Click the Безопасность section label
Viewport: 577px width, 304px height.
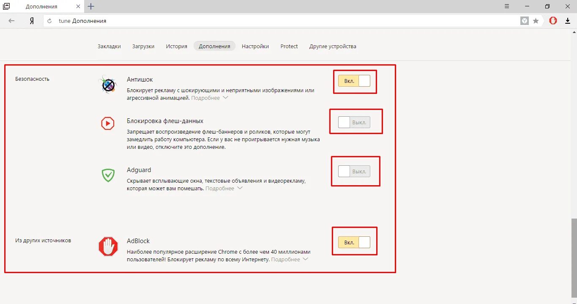click(32, 79)
